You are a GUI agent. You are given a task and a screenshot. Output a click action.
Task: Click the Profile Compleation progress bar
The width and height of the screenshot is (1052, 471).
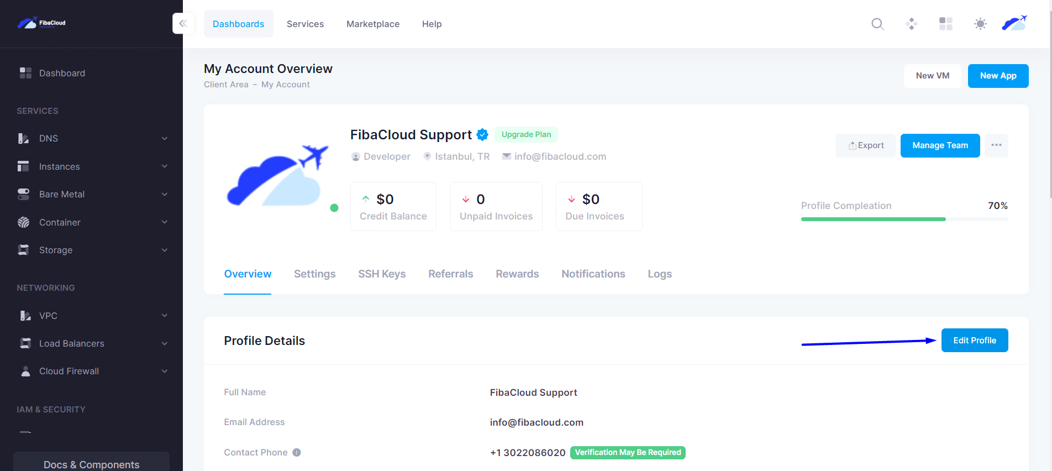[x=904, y=219]
